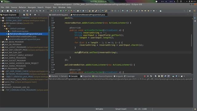Open the Project menu
This screenshot has width=197, height=111.
coord(48,7)
